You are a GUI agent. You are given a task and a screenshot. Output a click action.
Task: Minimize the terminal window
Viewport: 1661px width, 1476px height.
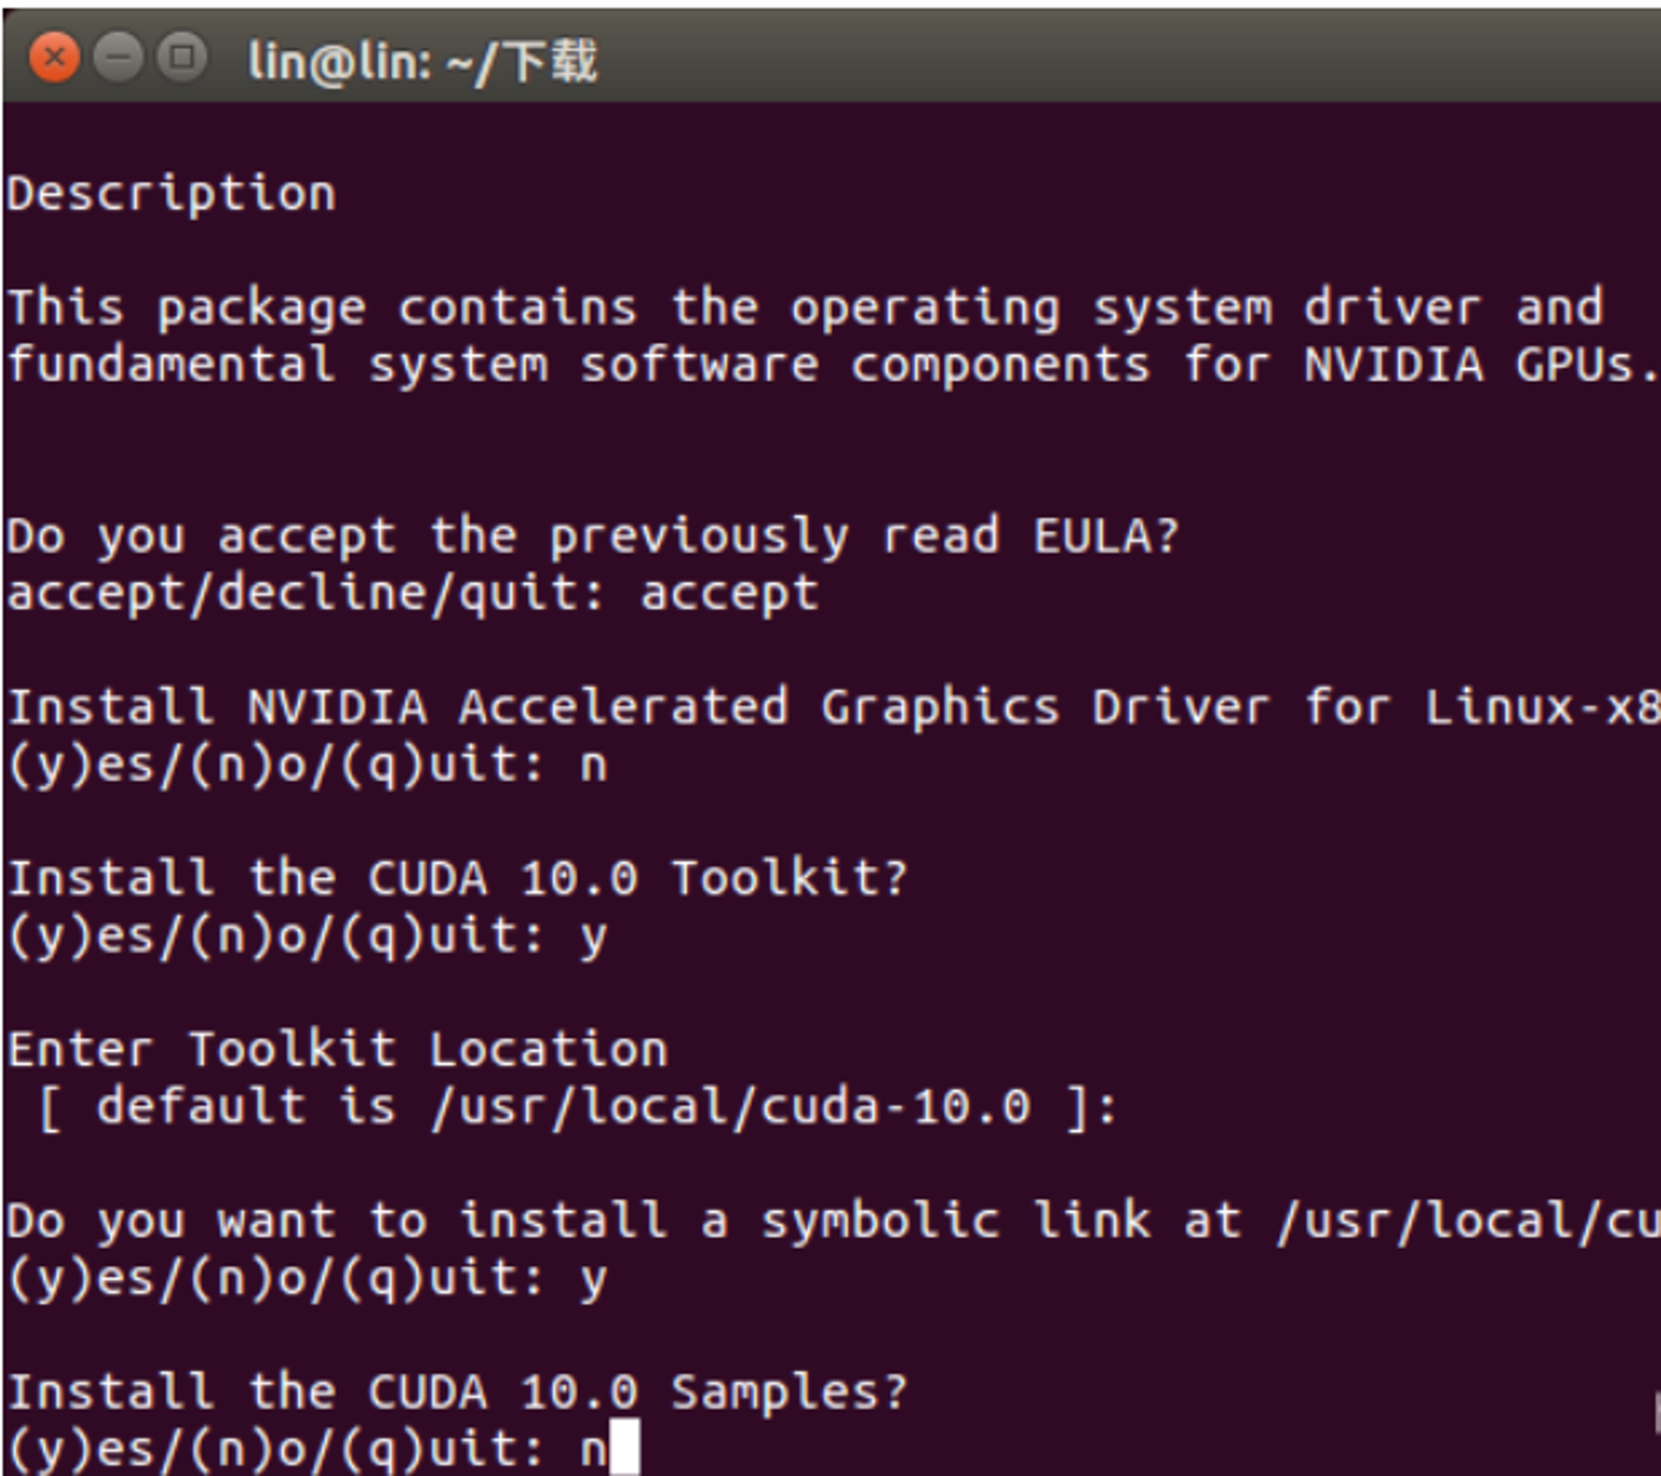pos(118,57)
